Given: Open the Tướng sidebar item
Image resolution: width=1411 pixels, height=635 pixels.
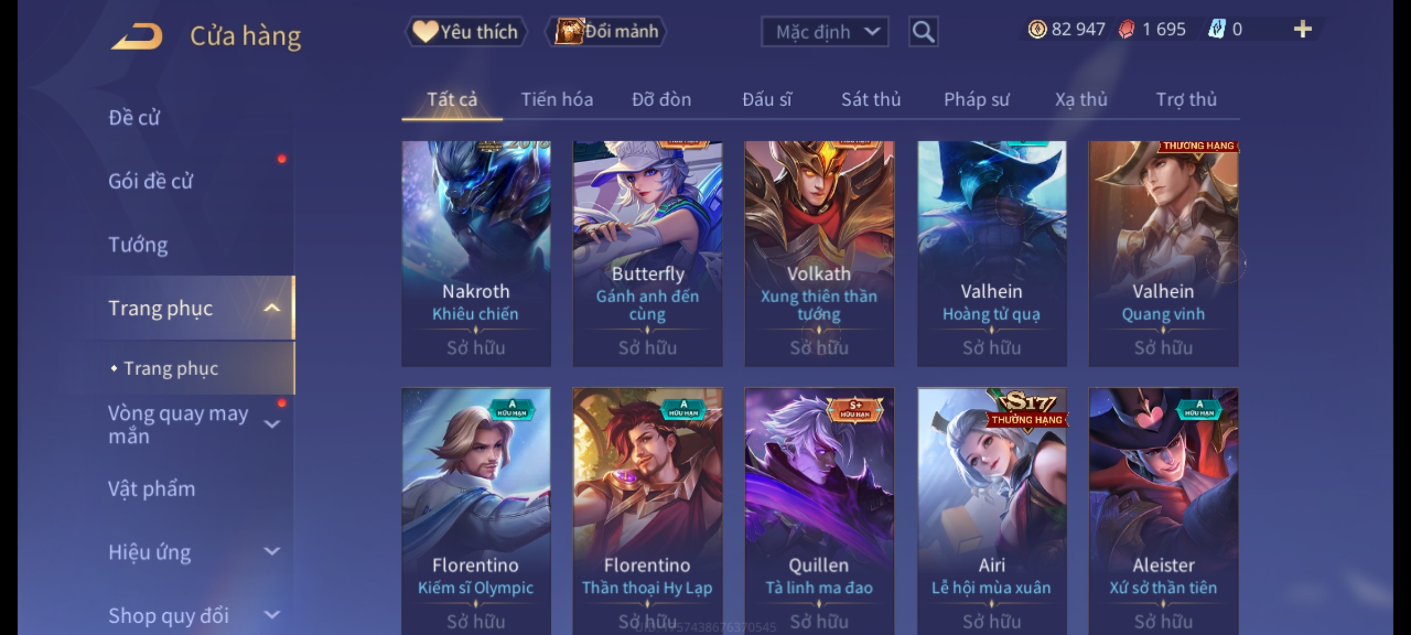Looking at the screenshot, I should point(138,245).
